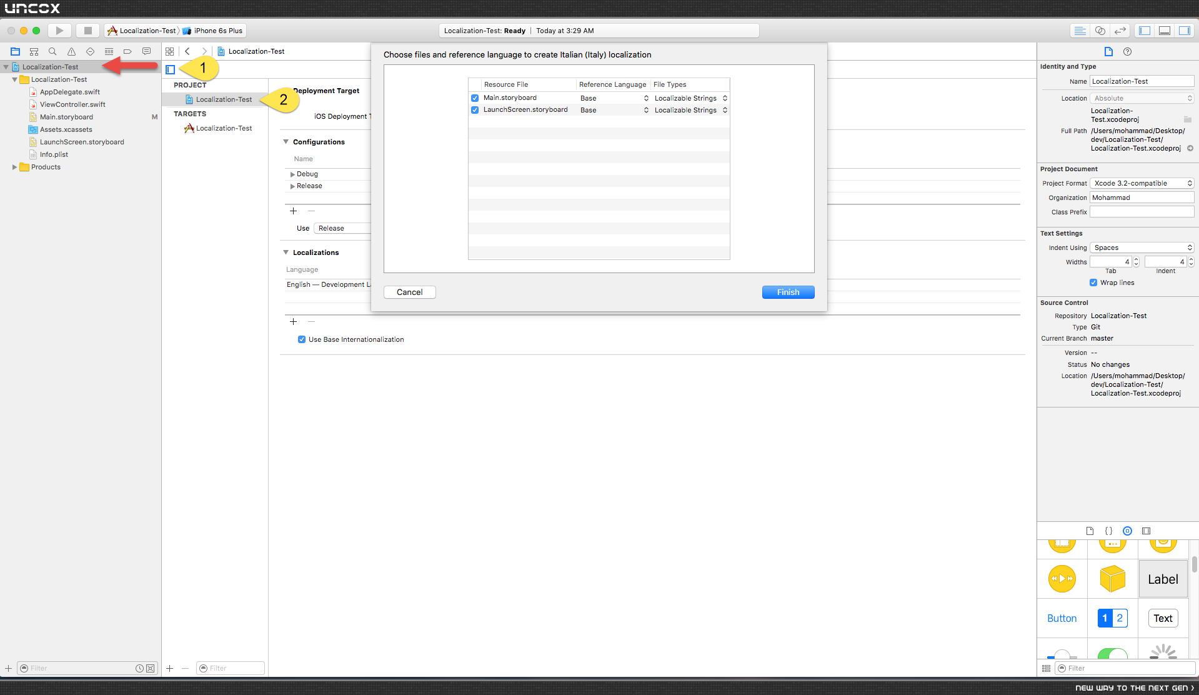The image size is (1199, 695).
Task: Open File Types dropdown for Main.storyboard
Action: coord(690,98)
